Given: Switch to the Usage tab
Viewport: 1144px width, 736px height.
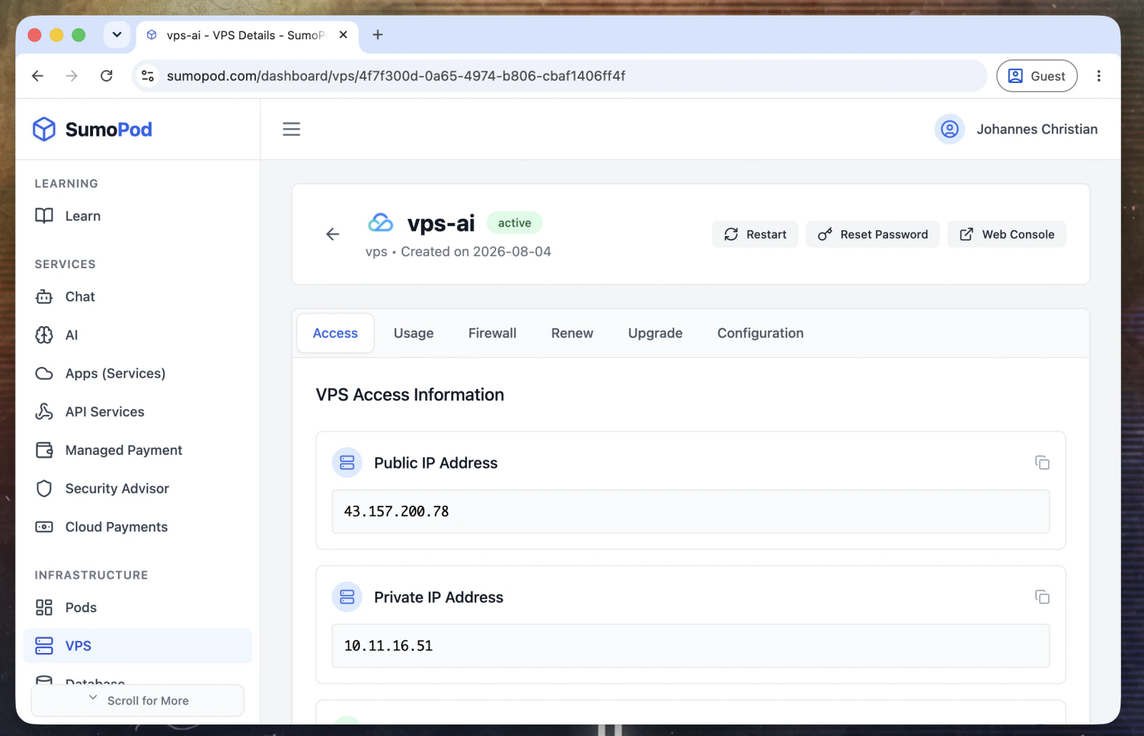Looking at the screenshot, I should [413, 333].
